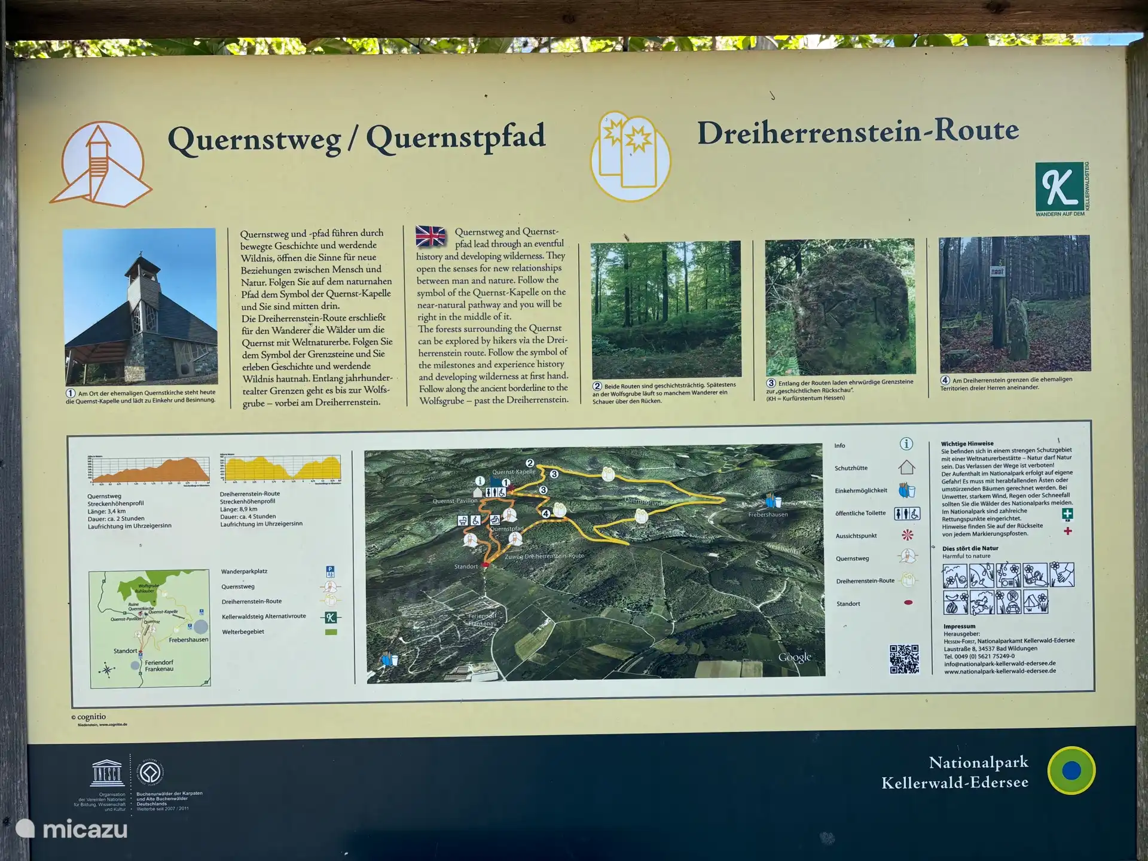Click the yellow Dreiherrenstein-Route elevation profile chart
The height and width of the screenshot is (861, 1148).
(280, 468)
